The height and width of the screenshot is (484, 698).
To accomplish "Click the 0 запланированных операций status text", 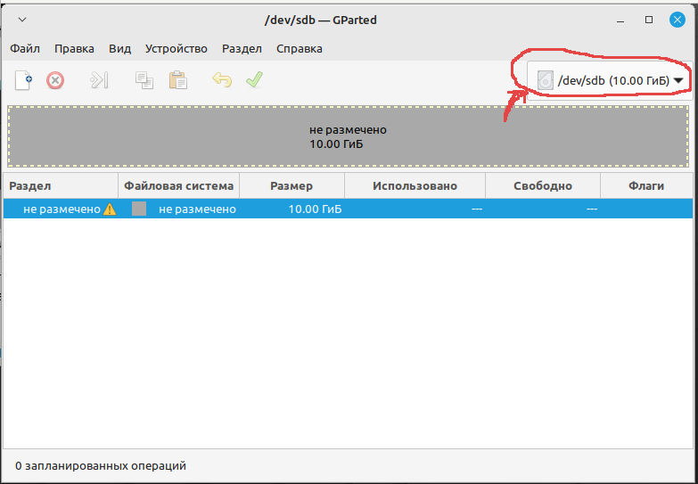I will tap(101, 466).
